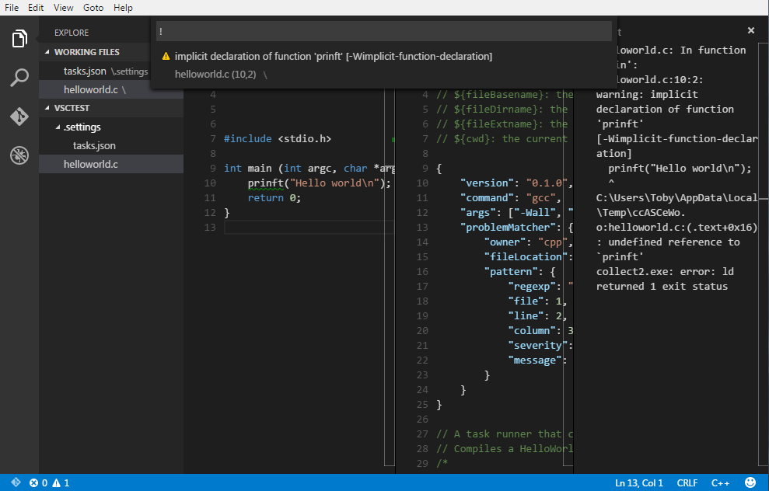Screen dimensions: 769x491
Task: Click "returned 1 exit status" output line
Action: point(662,286)
